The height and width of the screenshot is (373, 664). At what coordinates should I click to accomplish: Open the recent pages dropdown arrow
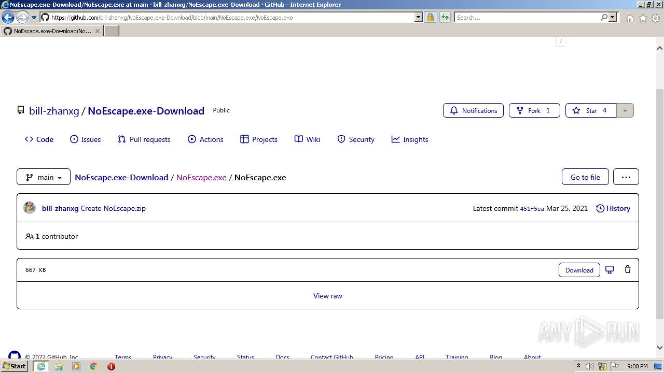[34, 18]
